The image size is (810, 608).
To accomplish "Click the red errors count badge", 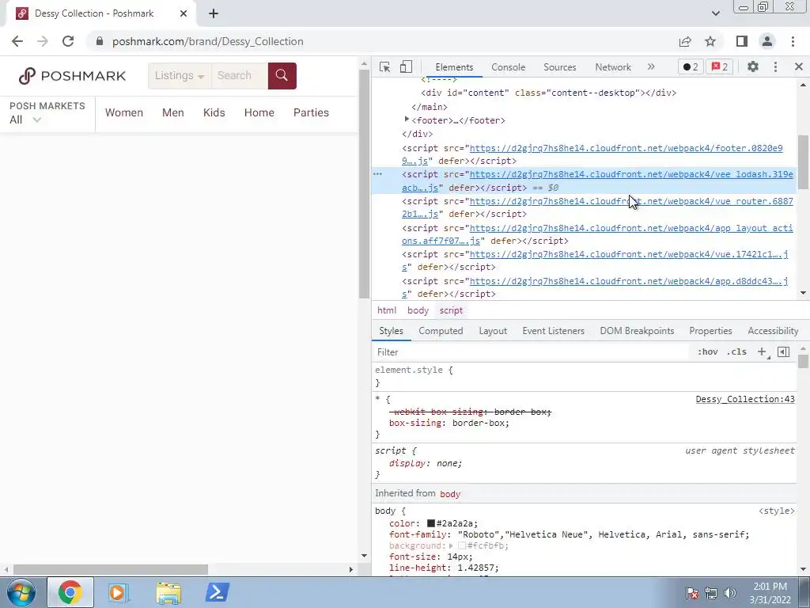I will [720, 66].
